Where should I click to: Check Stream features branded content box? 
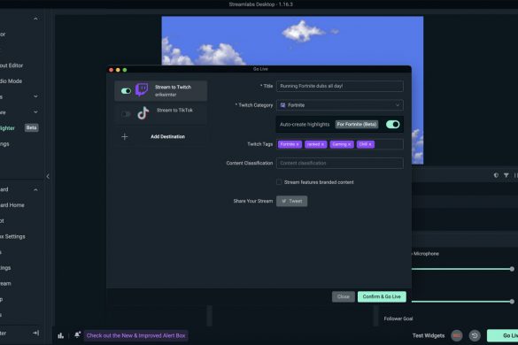(279, 182)
